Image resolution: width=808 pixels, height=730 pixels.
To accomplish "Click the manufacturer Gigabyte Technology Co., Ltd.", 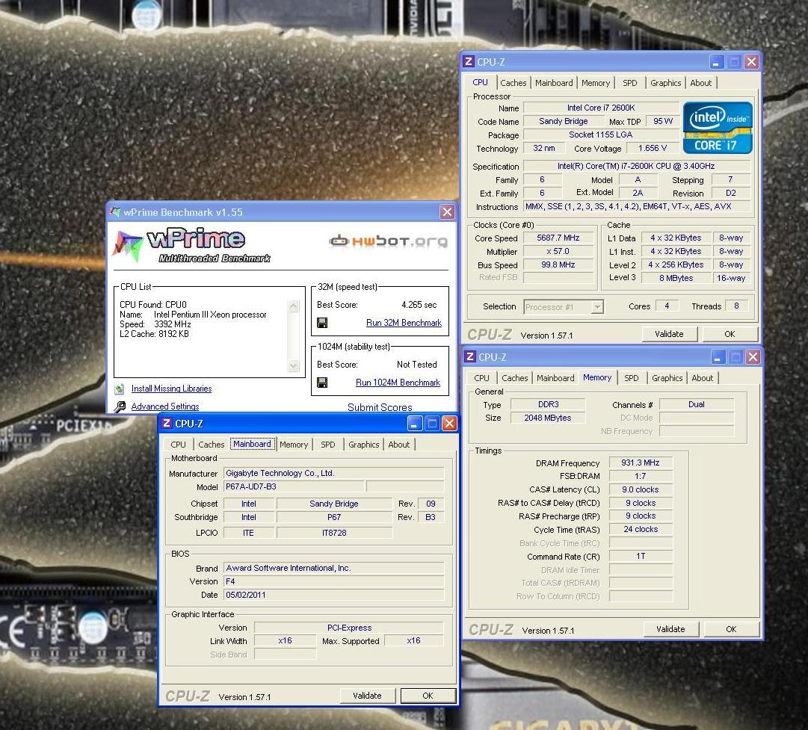I will tap(333, 474).
